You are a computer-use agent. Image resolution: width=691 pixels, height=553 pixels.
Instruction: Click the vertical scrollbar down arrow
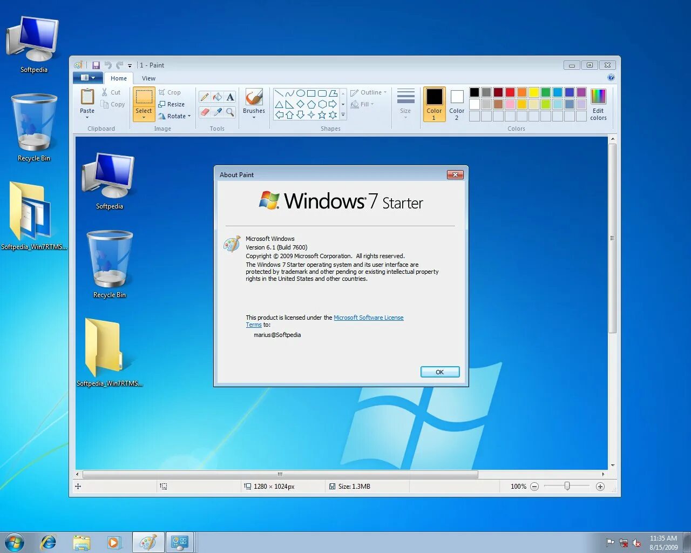[613, 466]
